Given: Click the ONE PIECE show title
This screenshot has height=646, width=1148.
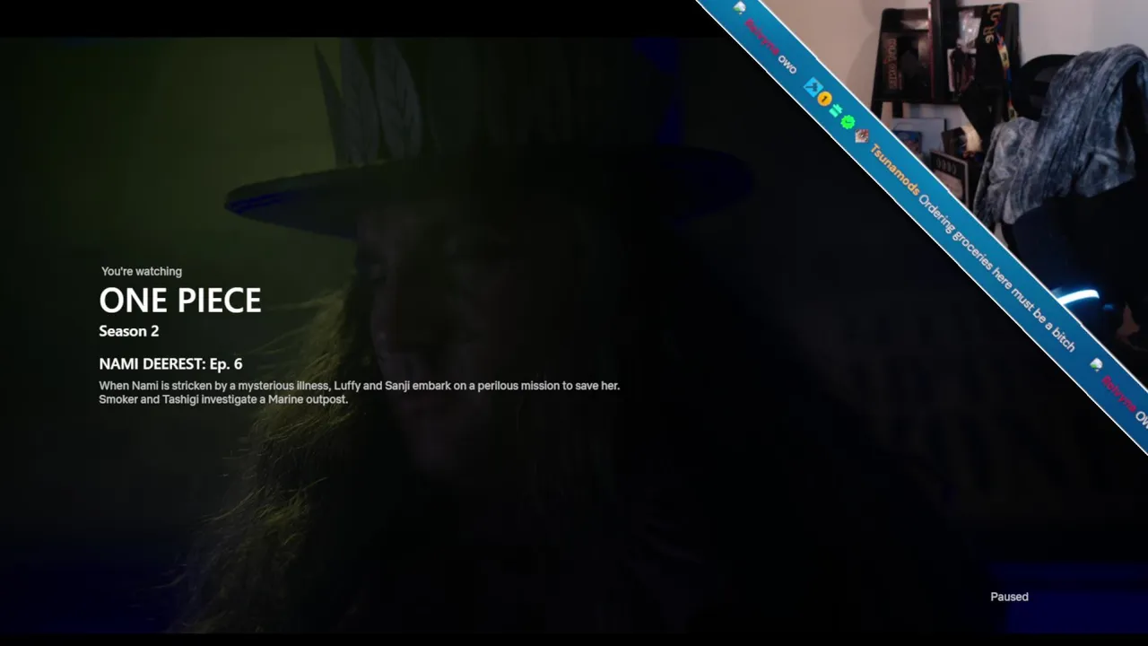Looking at the screenshot, I should click(180, 301).
